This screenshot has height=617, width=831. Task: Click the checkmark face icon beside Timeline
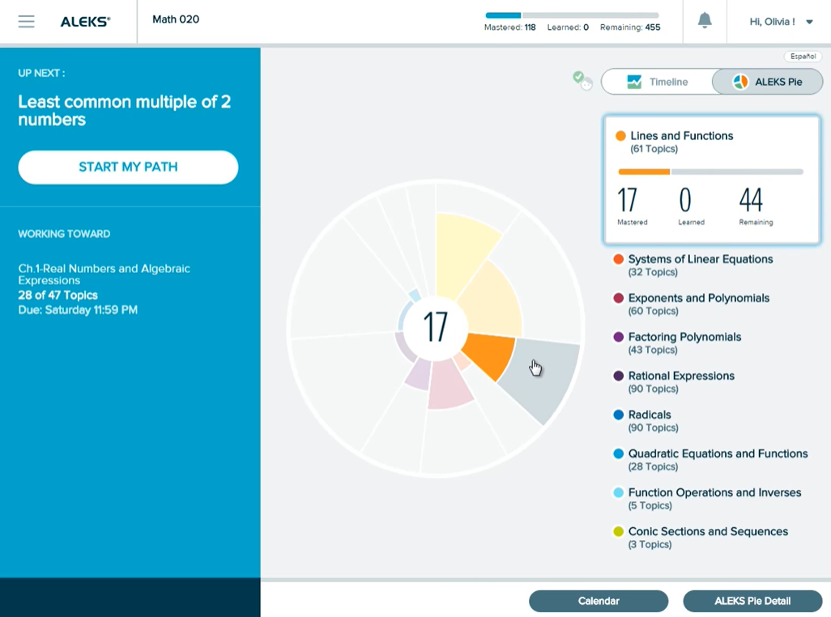(x=582, y=80)
